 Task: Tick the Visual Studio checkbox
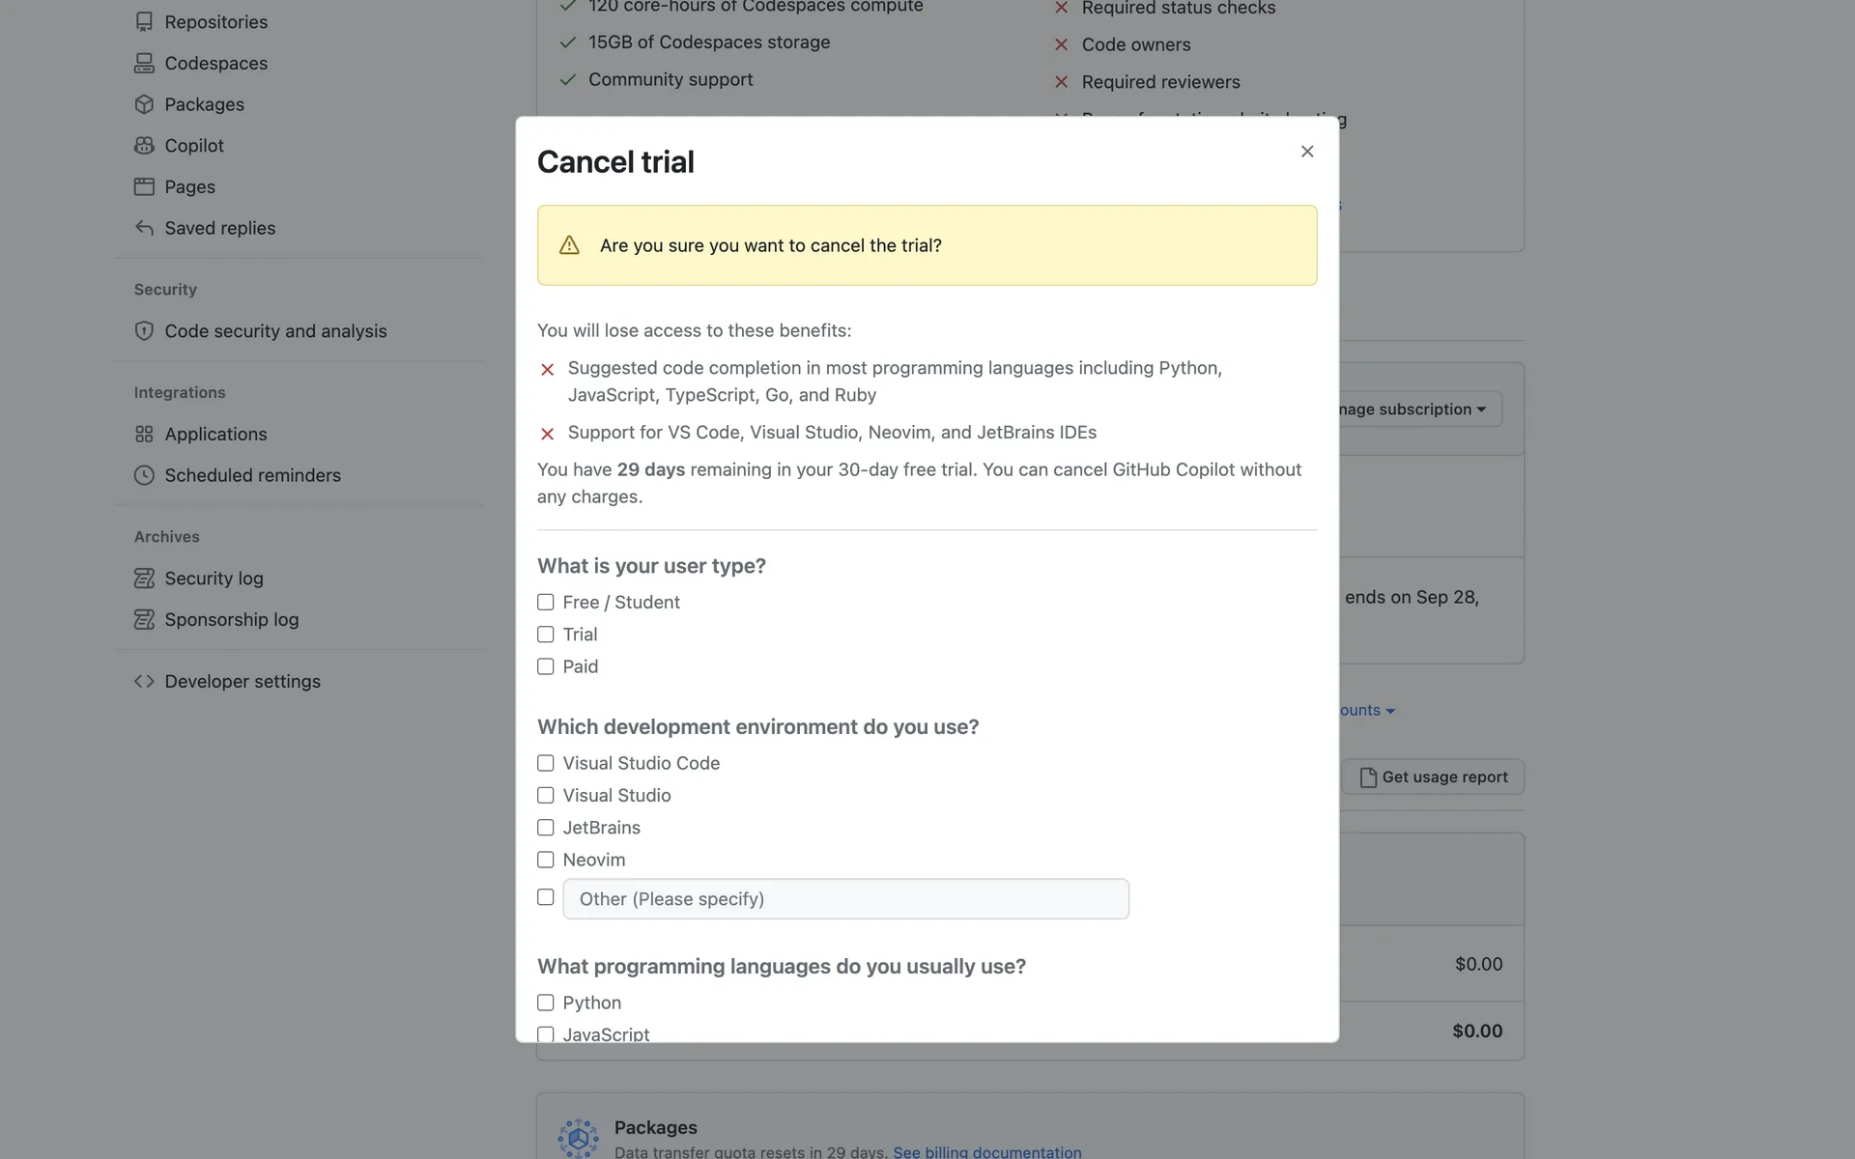click(x=546, y=796)
